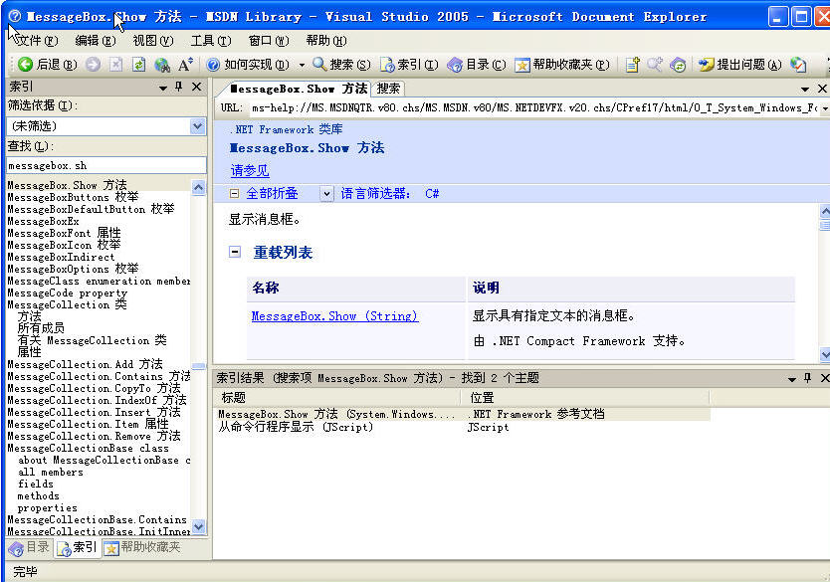Click the stop loading icon in toolbar
This screenshot has width=830, height=582.
click(x=115, y=65)
